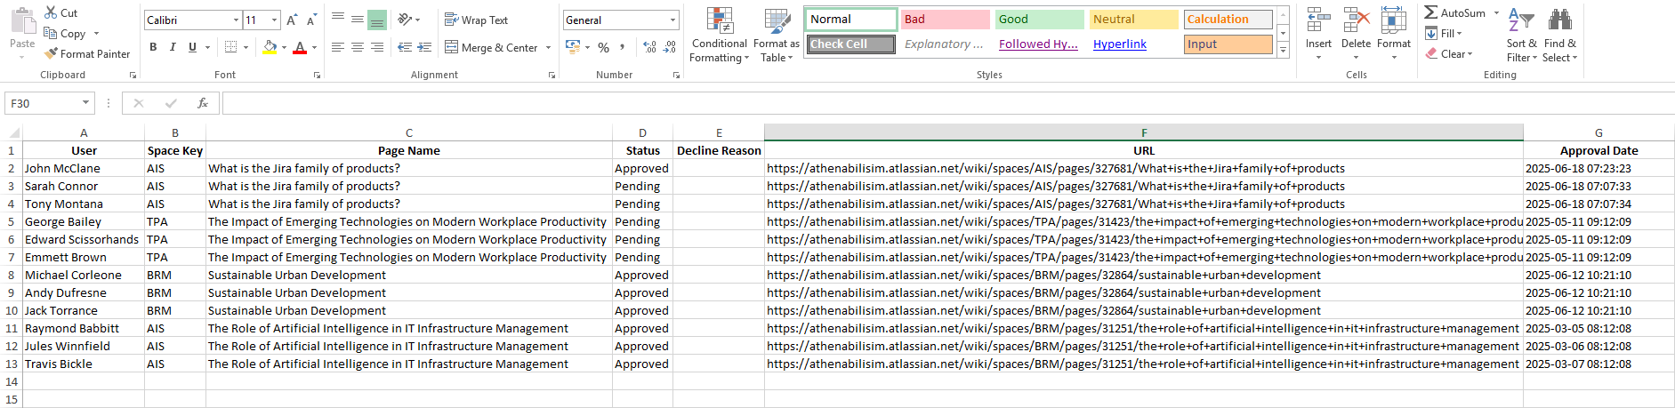Screen dimensions: 1675x408
Task: Toggle Italic formatting
Action: coord(173,47)
